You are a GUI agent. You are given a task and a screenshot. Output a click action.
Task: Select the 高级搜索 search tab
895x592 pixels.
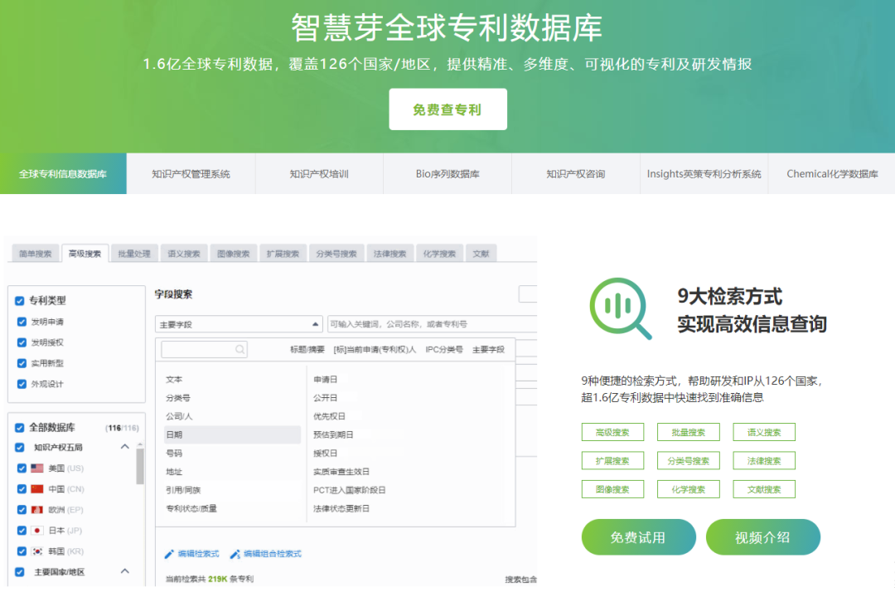85,254
